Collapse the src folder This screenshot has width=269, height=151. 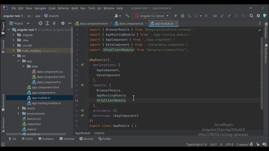pyautogui.click(x=13, y=56)
